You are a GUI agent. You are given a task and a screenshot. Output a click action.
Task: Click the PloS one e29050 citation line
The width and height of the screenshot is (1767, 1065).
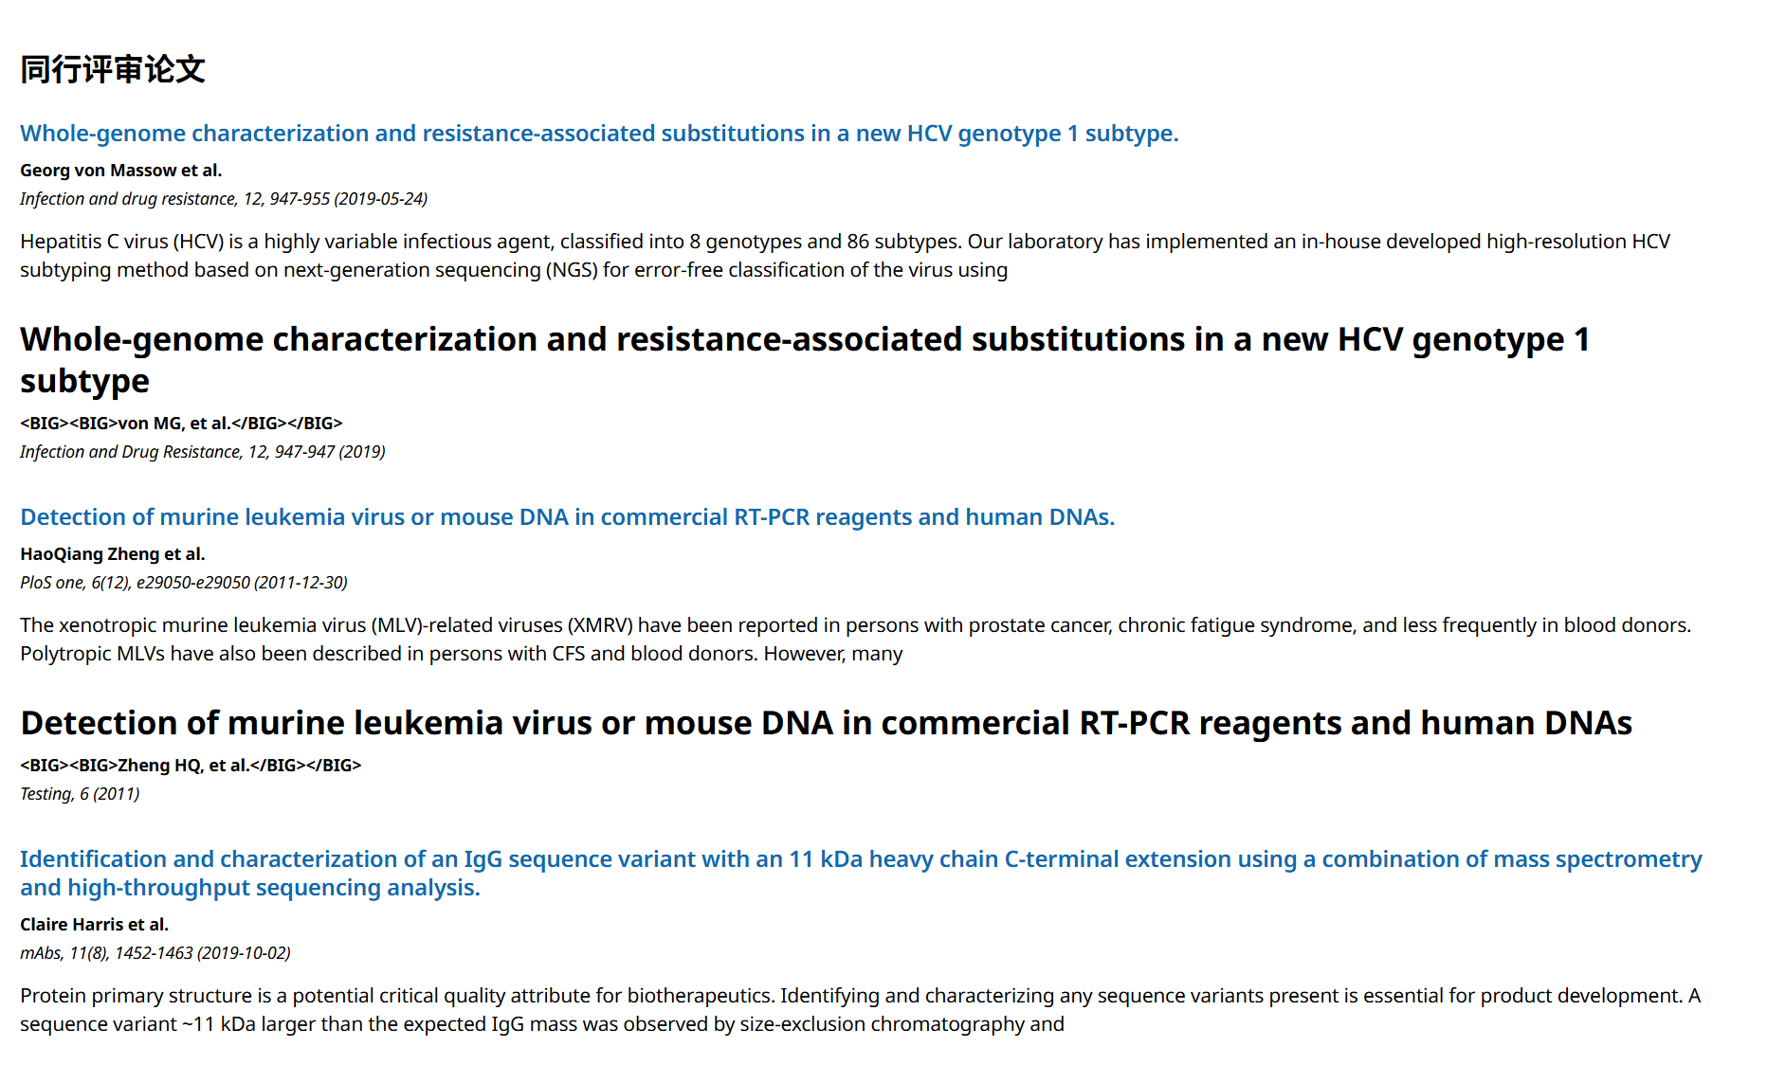coord(184,583)
